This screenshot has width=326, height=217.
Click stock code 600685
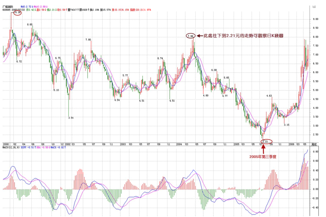6,10
